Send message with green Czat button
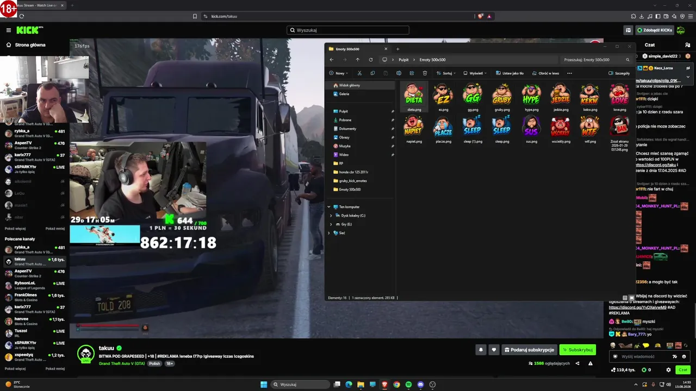Screen dimensions: 696x391 click(x=682, y=370)
